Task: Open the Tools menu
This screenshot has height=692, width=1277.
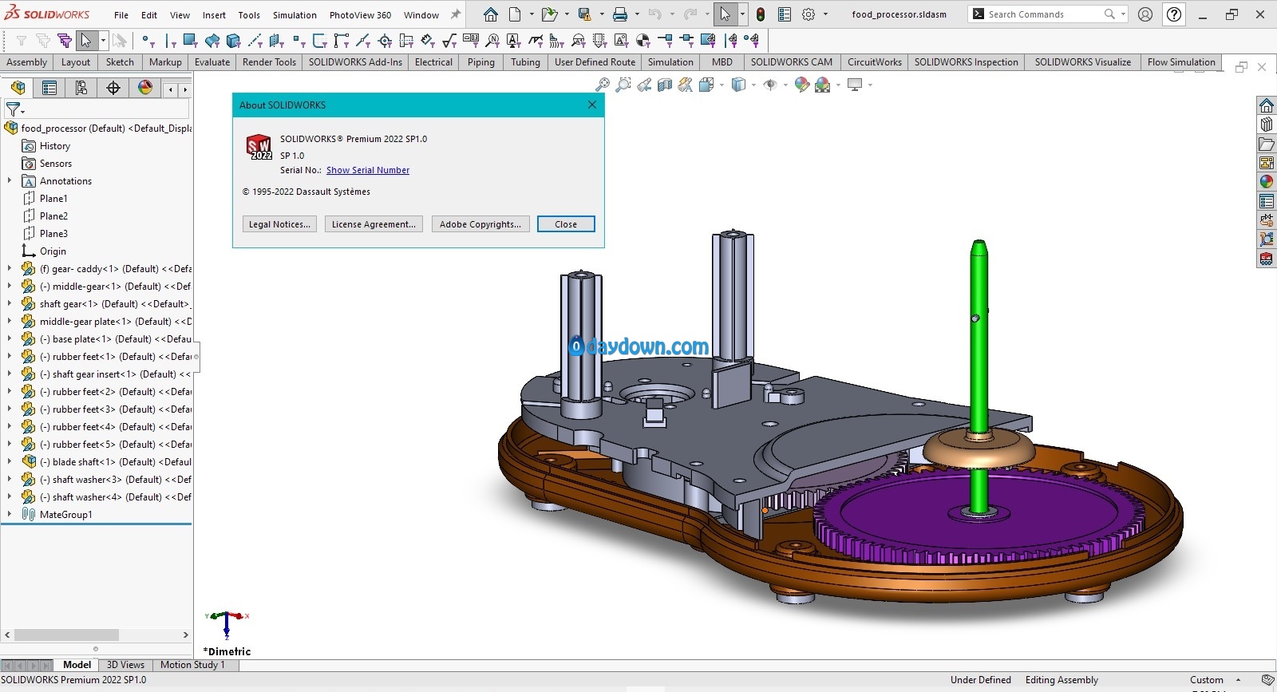Action: [249, 15]
